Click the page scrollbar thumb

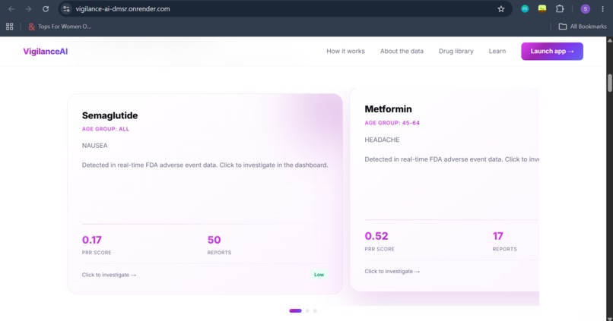[x=609, y=83]
